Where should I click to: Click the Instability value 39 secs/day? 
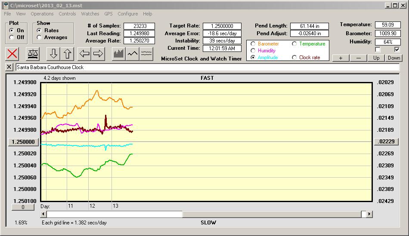click(222, 41)
